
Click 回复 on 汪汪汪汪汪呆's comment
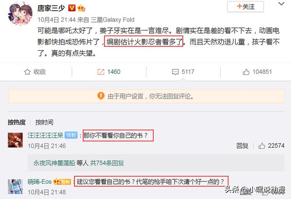click(x=242, y=146)
